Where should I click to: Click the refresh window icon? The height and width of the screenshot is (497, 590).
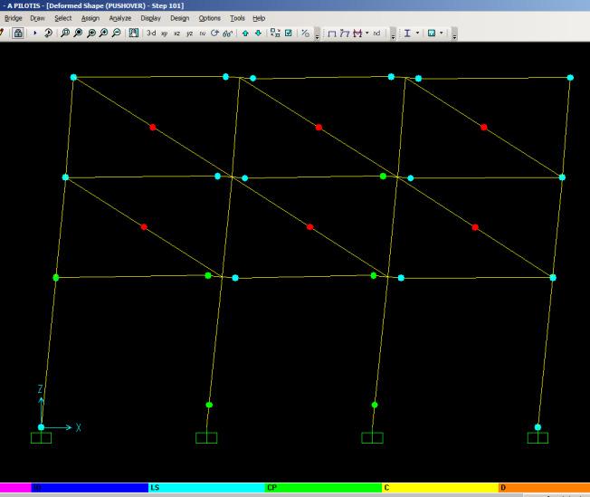tap(48, 33)
